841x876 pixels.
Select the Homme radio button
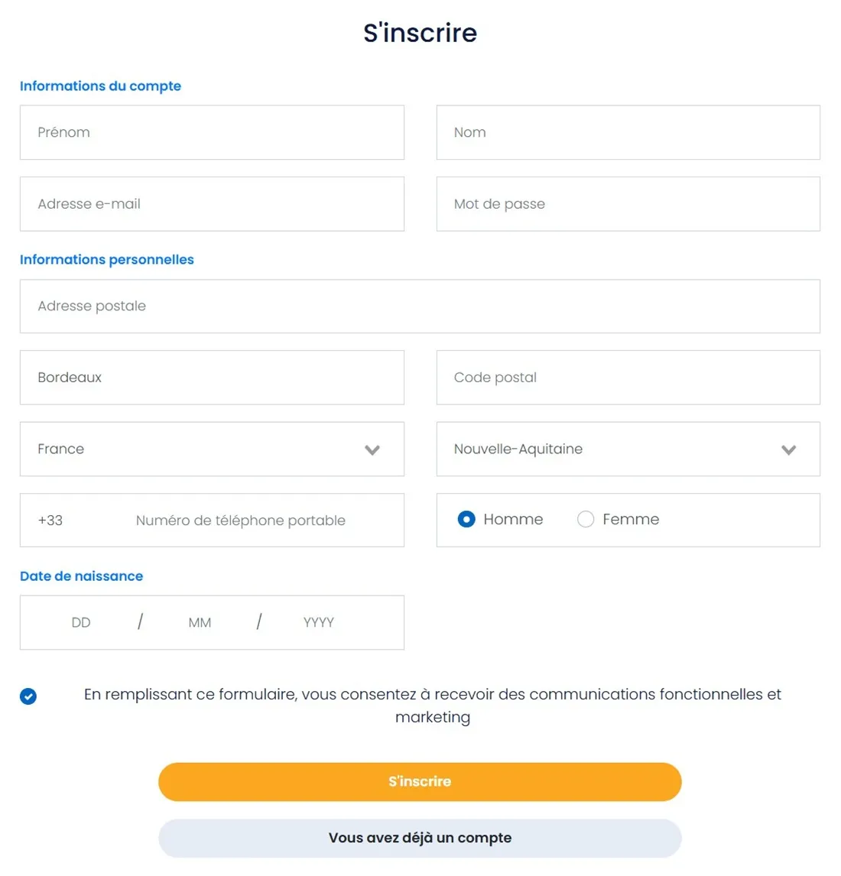coord(466,520)
